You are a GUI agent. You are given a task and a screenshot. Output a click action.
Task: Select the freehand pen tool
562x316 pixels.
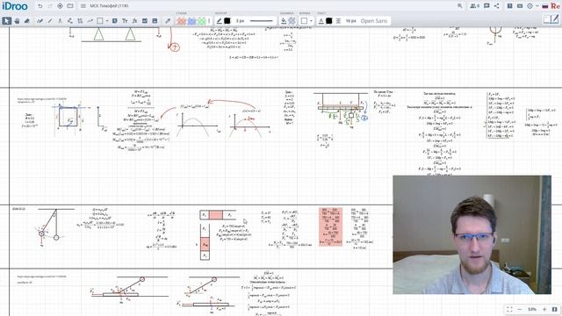[40, 21]
